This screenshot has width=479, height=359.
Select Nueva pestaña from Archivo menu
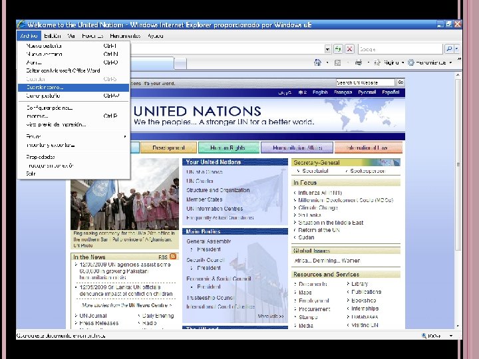73,46
